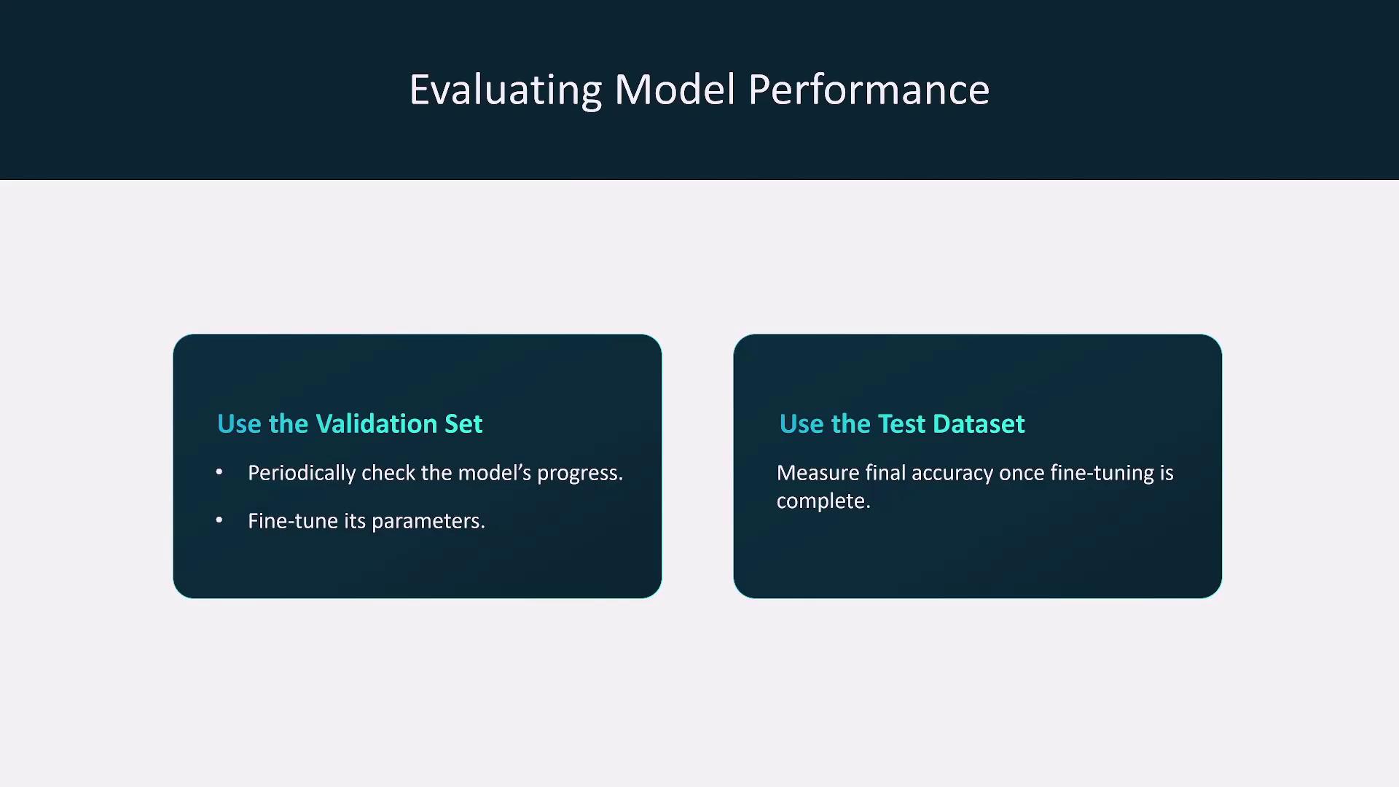The height and width of the screenshot is (787, 1399).
Task: Click the word "Dataset" in the right card heading
Action: [979, 424]
